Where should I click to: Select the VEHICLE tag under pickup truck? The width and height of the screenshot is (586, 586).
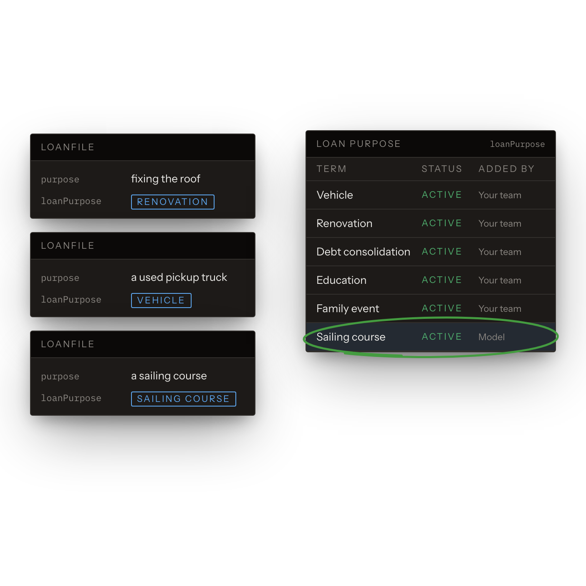161,301
